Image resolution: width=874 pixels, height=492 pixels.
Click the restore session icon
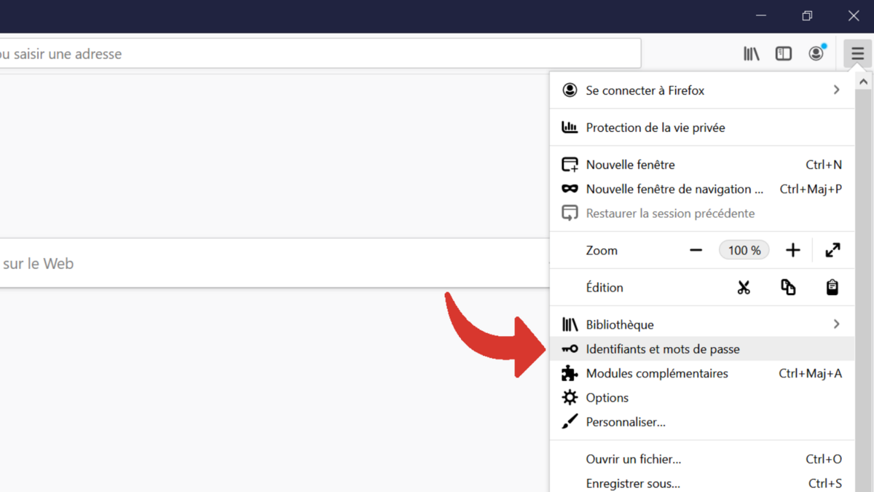pos(570,214)
